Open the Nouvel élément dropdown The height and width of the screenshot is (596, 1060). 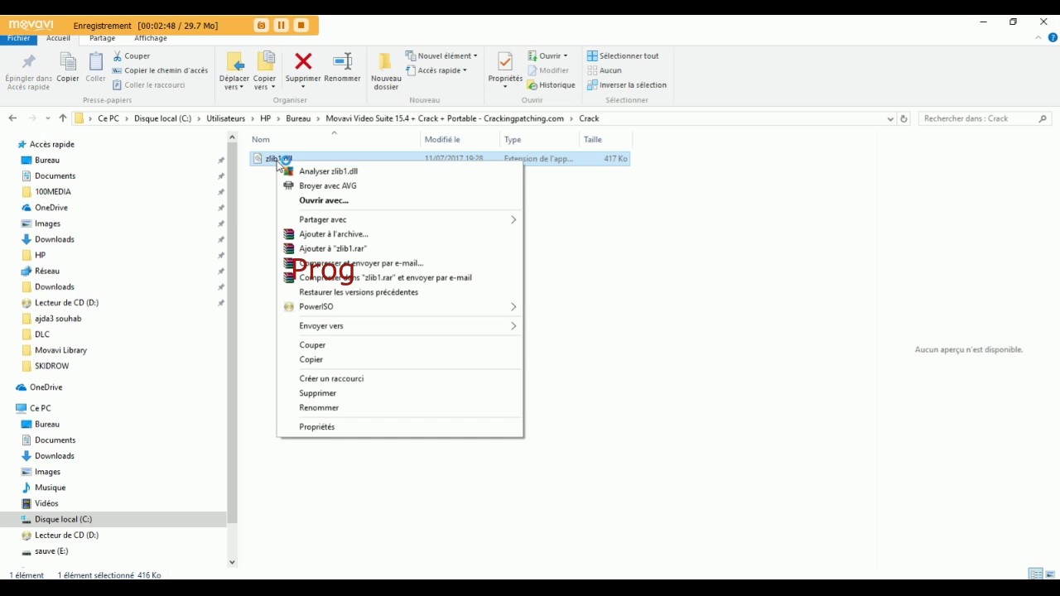(441, 55)
